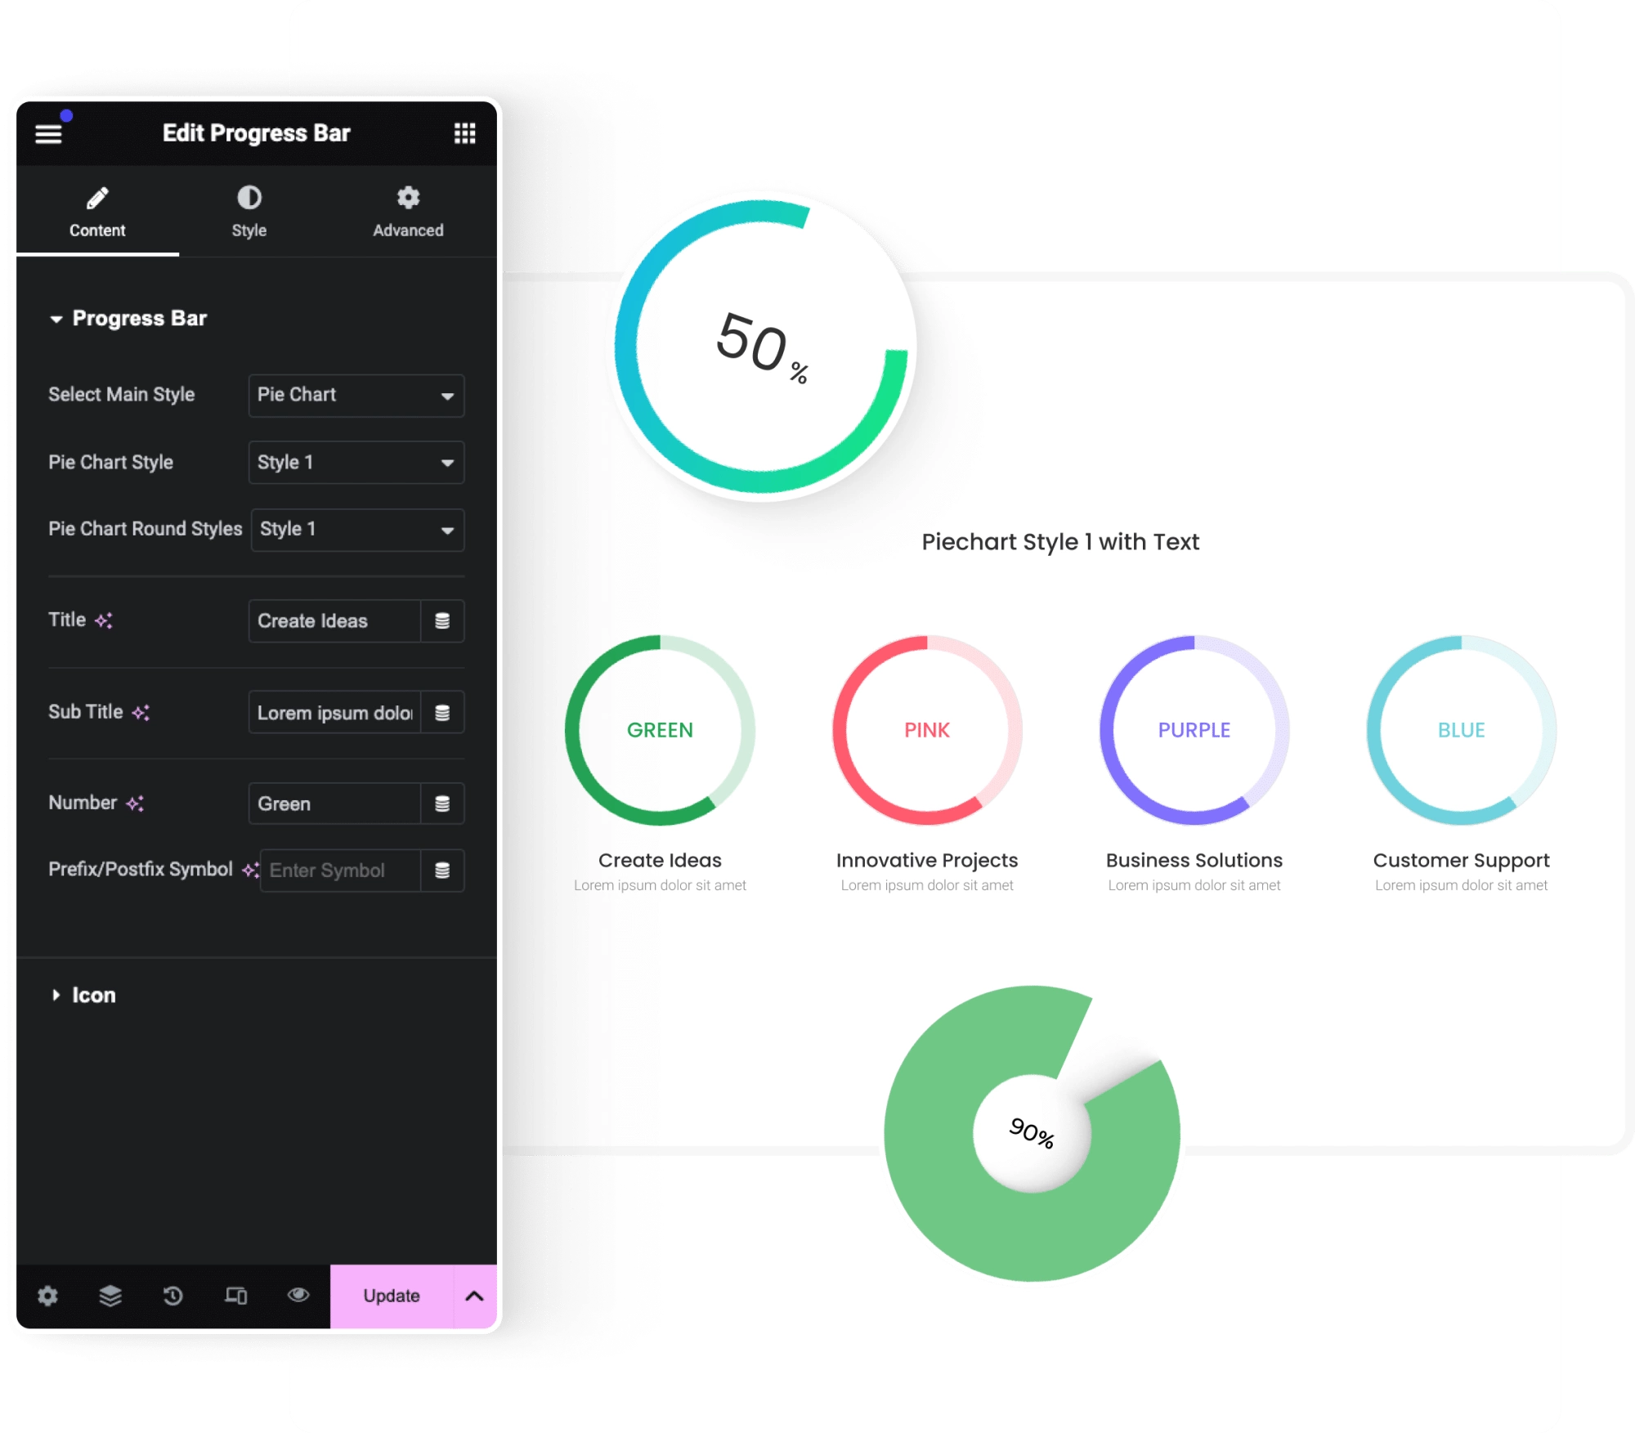Image resolution: width=1635 pixels, height=1433 pixels.
Task: Click the Prefix/Postfix Symbol input field
Action: [341, 870]
